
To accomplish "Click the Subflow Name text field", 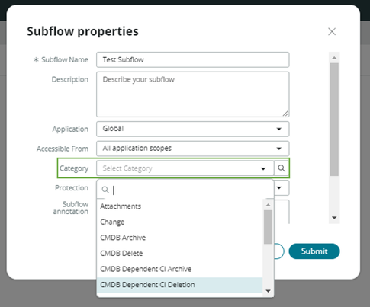I will click(193, 59).
